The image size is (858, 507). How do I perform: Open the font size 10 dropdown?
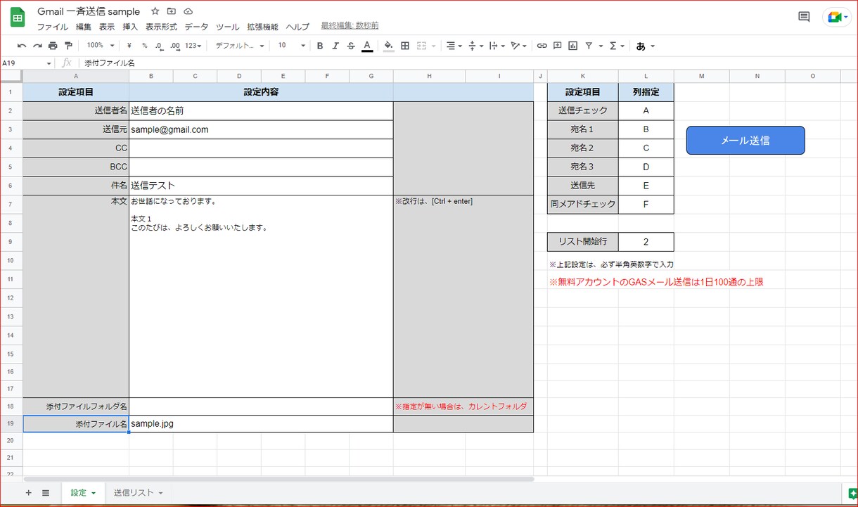coord(292,46)
